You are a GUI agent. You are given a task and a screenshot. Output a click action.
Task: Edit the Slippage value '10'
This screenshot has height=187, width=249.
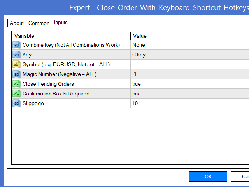[x=190, y=103]
